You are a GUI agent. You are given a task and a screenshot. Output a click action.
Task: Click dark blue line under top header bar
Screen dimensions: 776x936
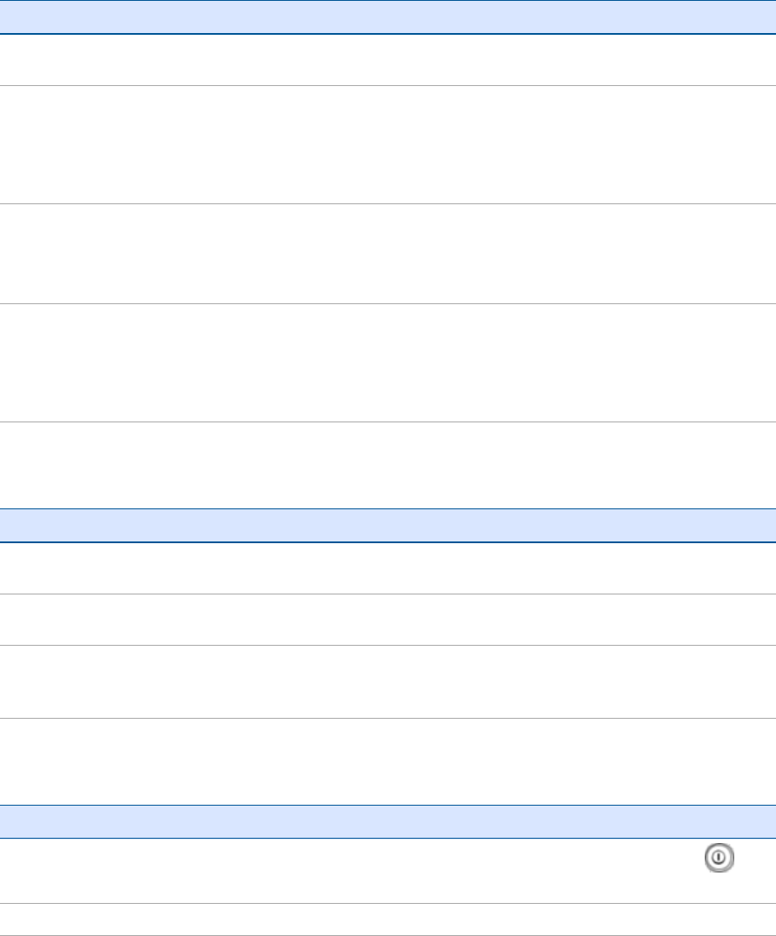388,34
